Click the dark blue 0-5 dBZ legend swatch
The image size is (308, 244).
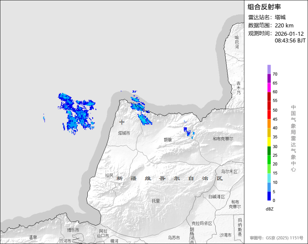pyautogui.click(x=269, y=196)
